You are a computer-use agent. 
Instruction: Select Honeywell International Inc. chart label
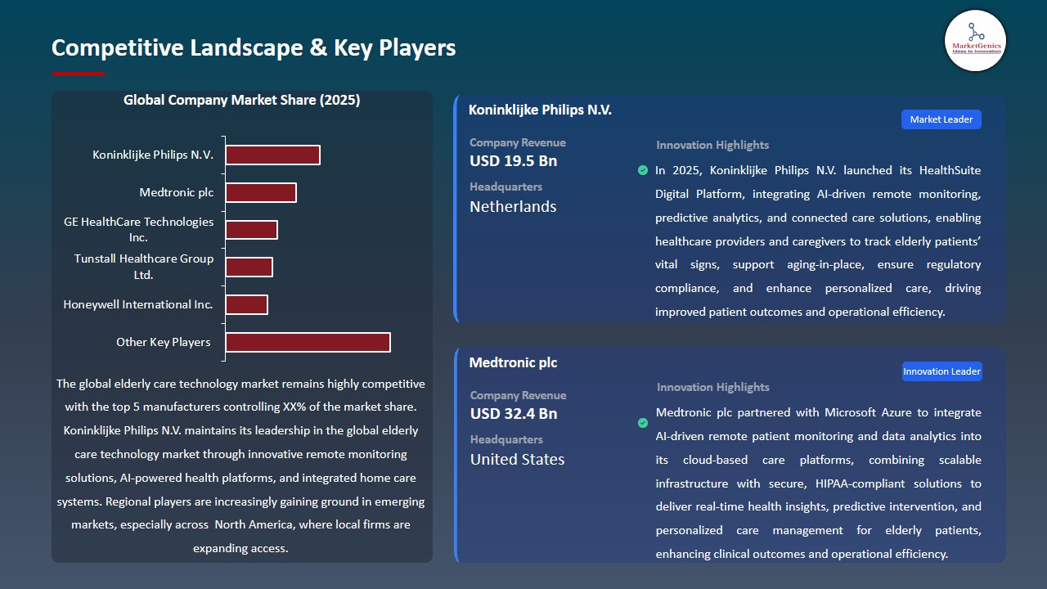click(138, 303)
